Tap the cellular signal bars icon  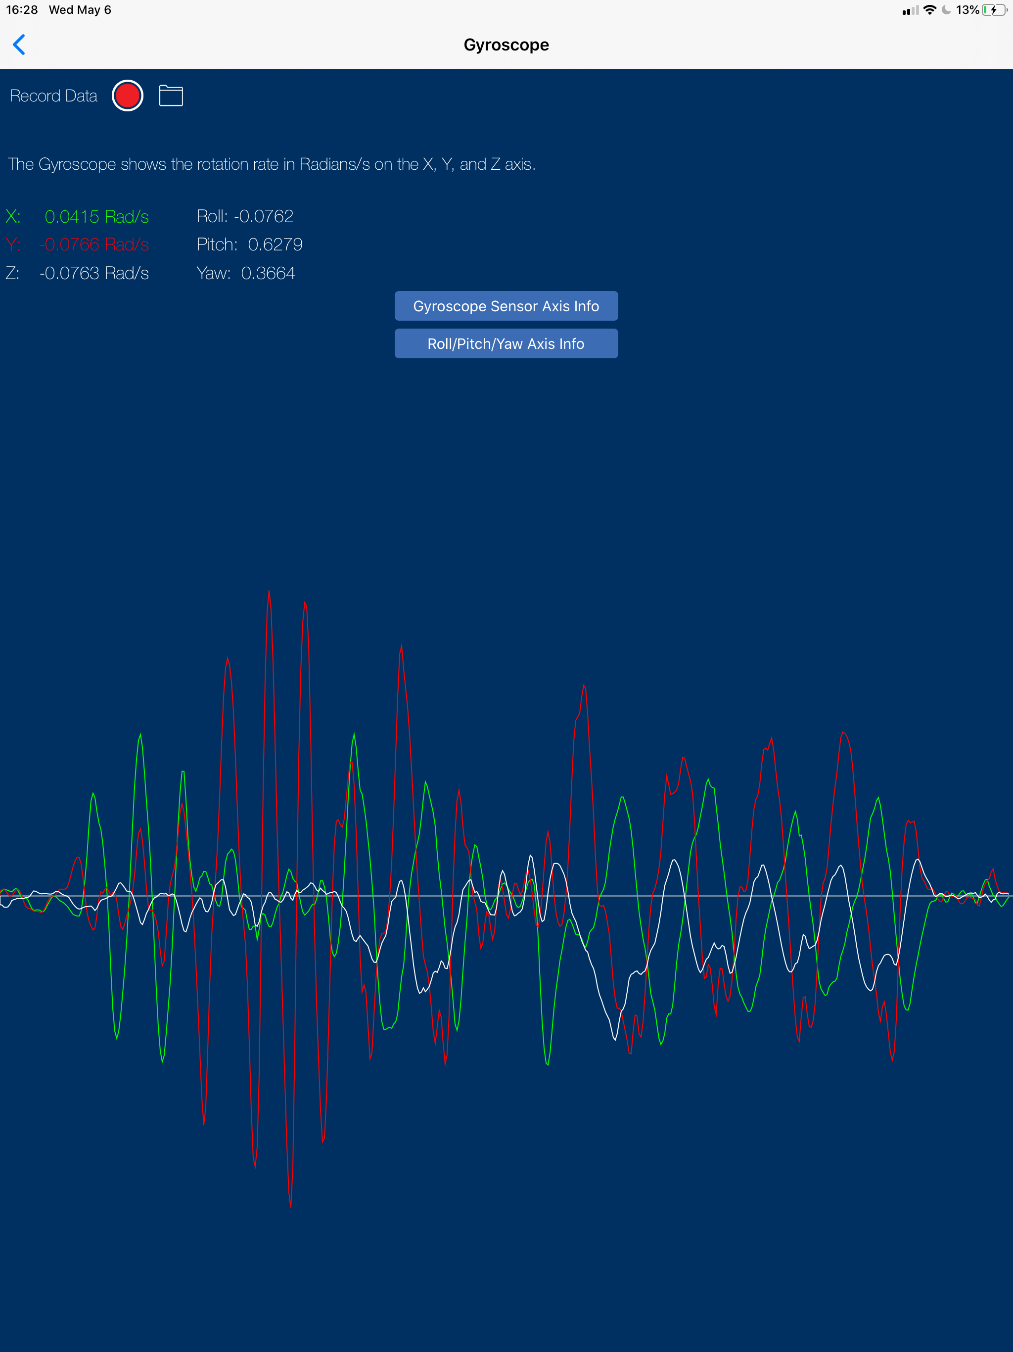[910, 10]
